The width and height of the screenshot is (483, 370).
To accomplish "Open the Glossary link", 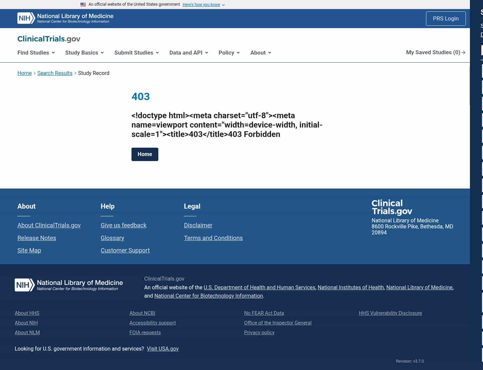I will [112, 238].
